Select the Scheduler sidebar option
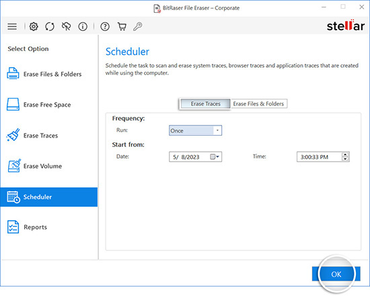 [49, 197]
